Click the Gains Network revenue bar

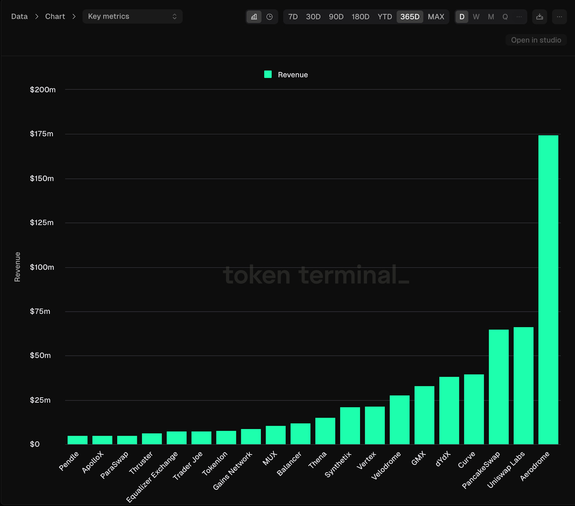251,437
